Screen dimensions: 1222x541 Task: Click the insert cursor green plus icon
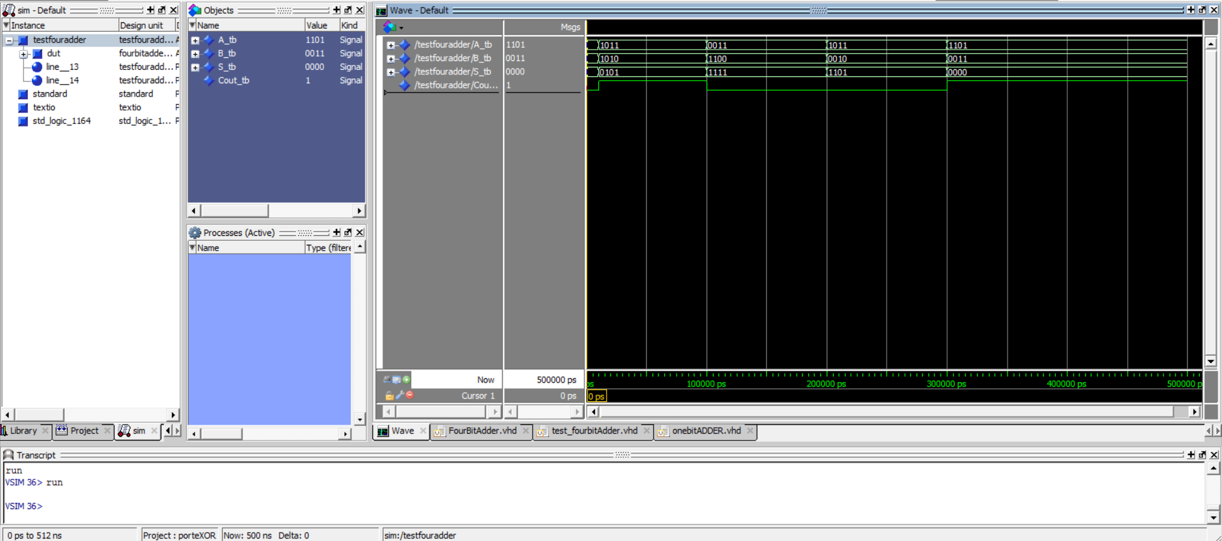click(406, 380)
